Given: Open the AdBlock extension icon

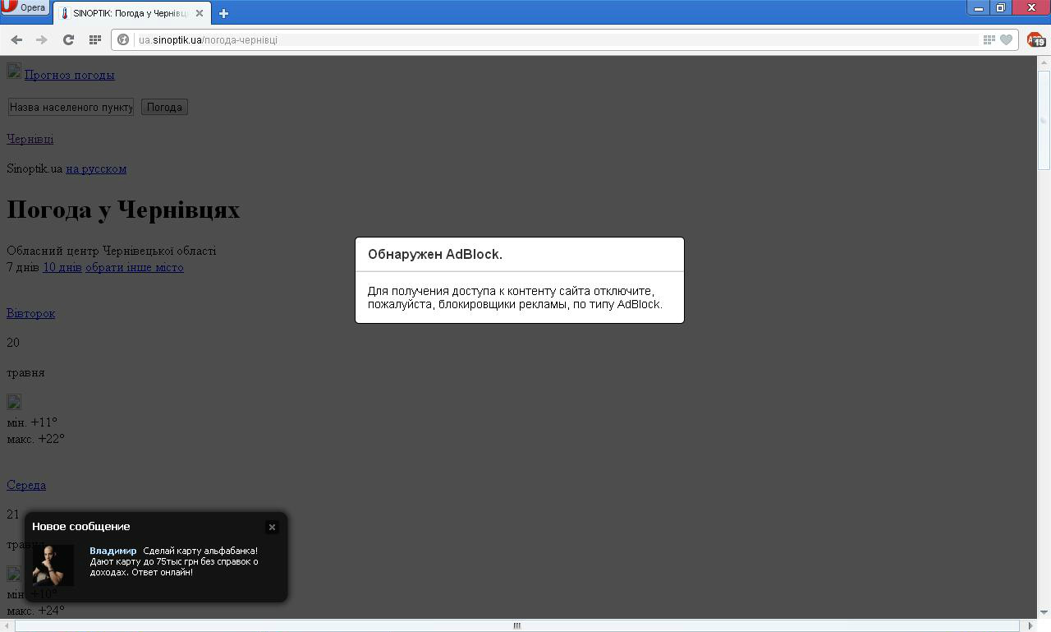Looking at the screenshot, I should click(1035, 39).
